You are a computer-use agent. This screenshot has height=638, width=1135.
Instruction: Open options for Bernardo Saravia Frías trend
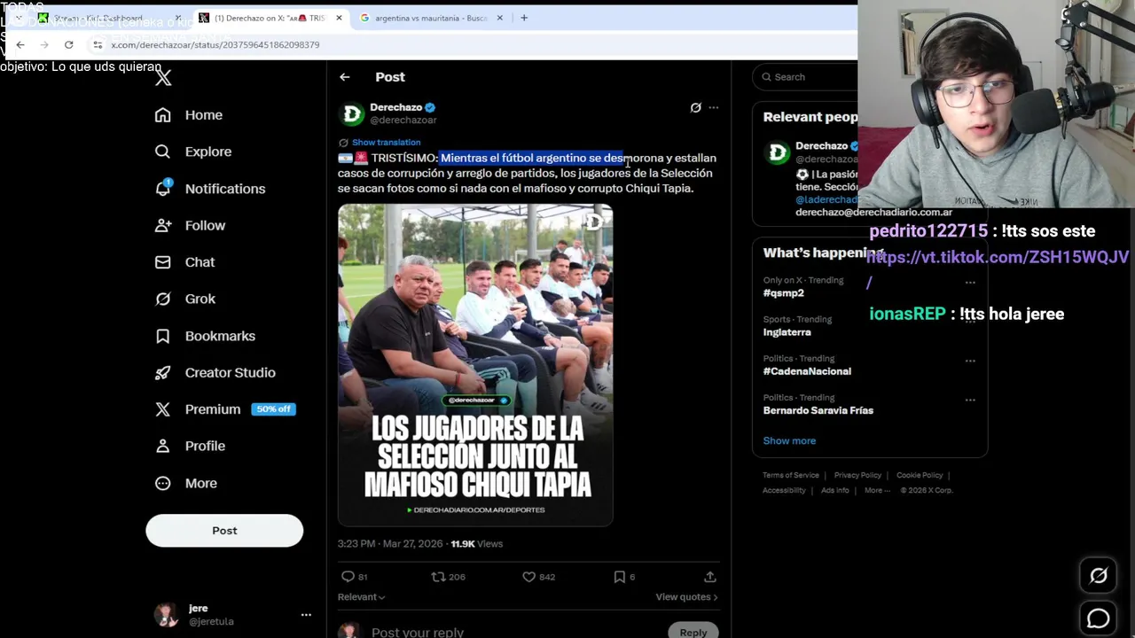pyautogui.click(x=970, y=400)
